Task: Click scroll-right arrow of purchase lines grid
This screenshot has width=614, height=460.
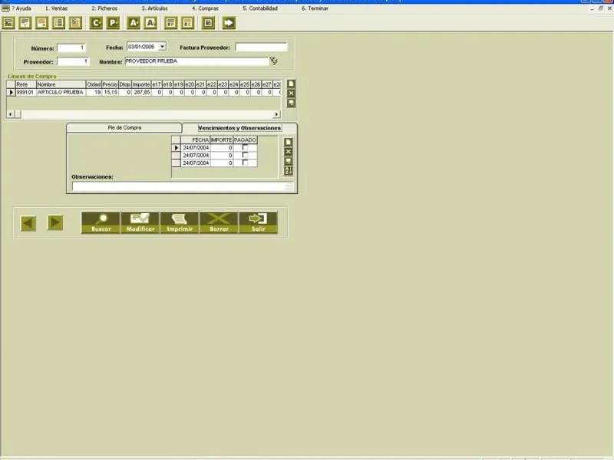Action: pos(277,114)
